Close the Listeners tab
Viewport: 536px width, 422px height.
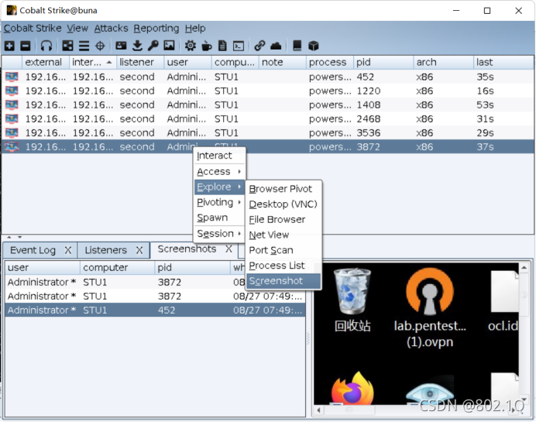[x=139, y=250]
